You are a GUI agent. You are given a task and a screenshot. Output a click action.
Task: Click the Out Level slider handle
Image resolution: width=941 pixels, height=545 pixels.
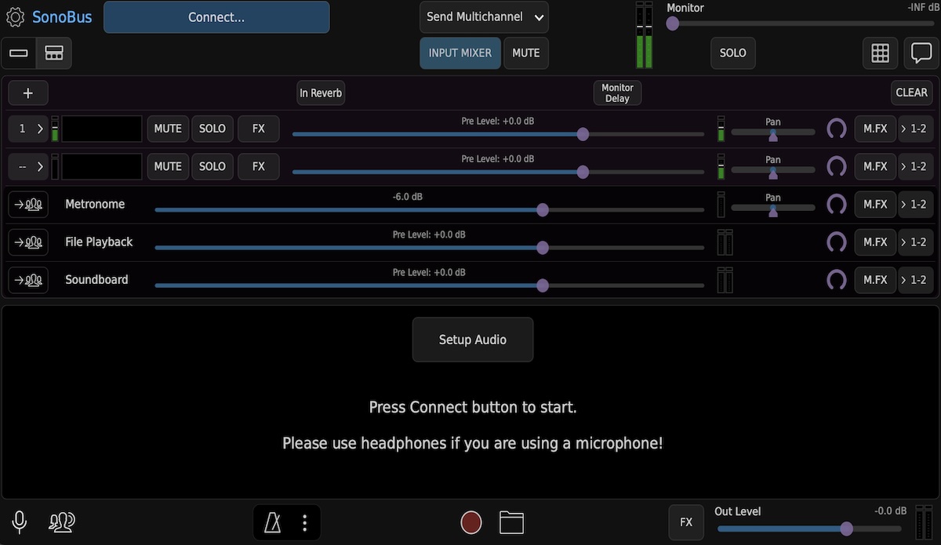click(x=846, y=529)
